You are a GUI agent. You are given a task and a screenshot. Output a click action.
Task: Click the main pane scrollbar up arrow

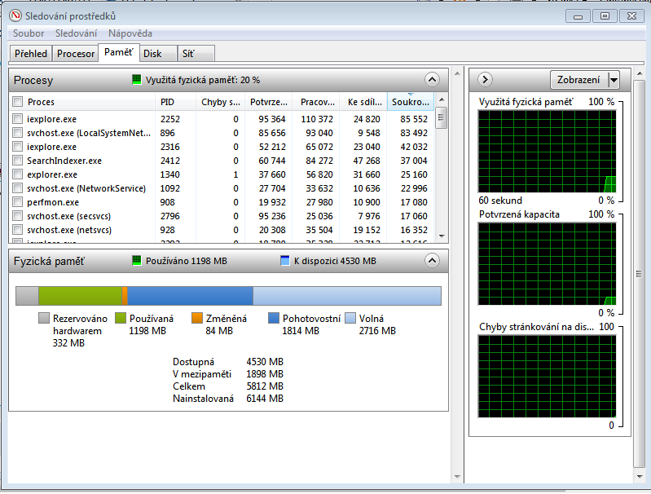[457, 73]
